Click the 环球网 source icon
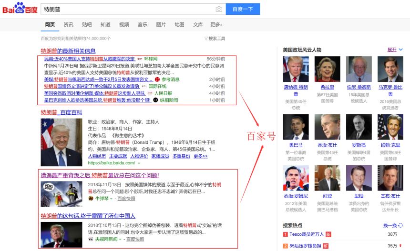Viewport: 410px width, 251px height. coord(140,59)
